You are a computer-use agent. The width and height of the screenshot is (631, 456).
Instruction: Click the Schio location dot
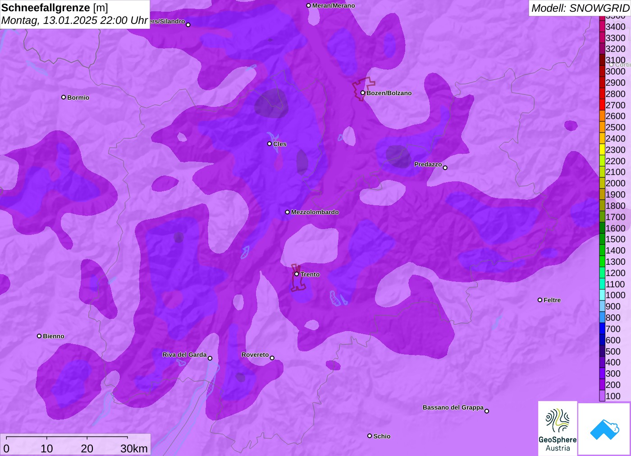[x=370, y=436]
